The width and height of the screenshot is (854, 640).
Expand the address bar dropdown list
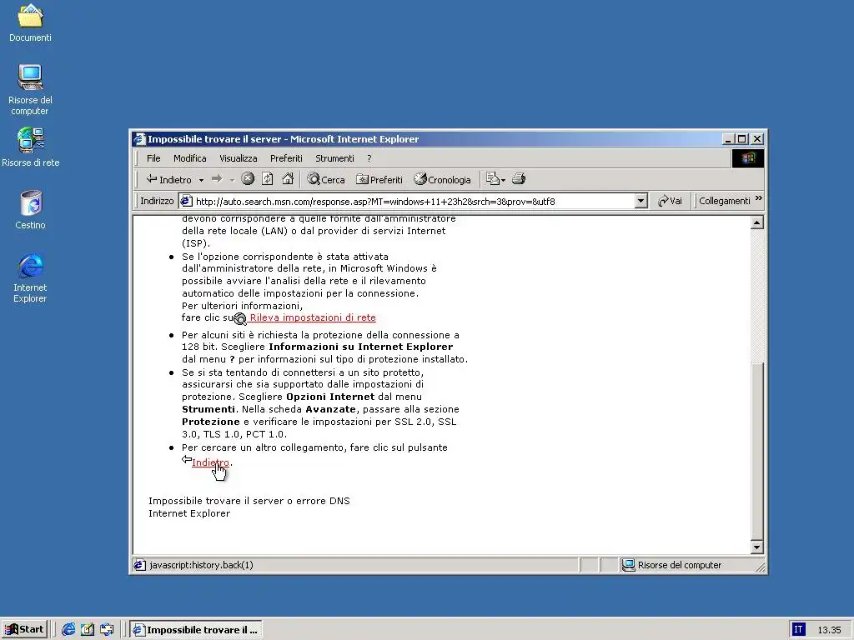pyautogui.click(x=640, y=202)
